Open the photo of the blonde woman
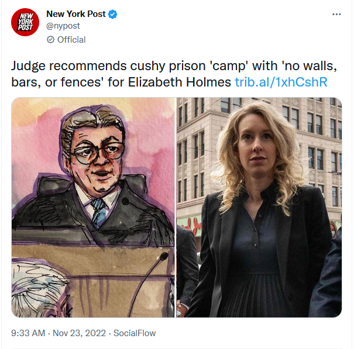The image size is (354, 349). pyautogui.click(x=259, y=208)
